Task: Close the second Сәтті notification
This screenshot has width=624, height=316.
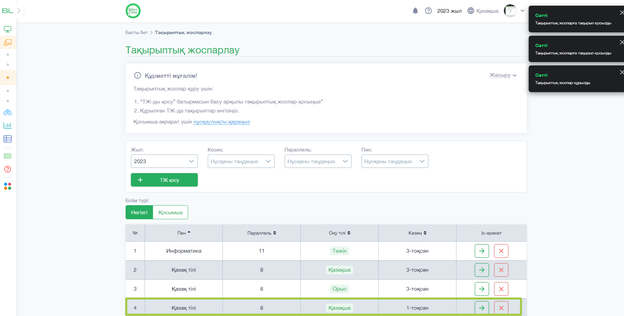Action: [621, 42]
